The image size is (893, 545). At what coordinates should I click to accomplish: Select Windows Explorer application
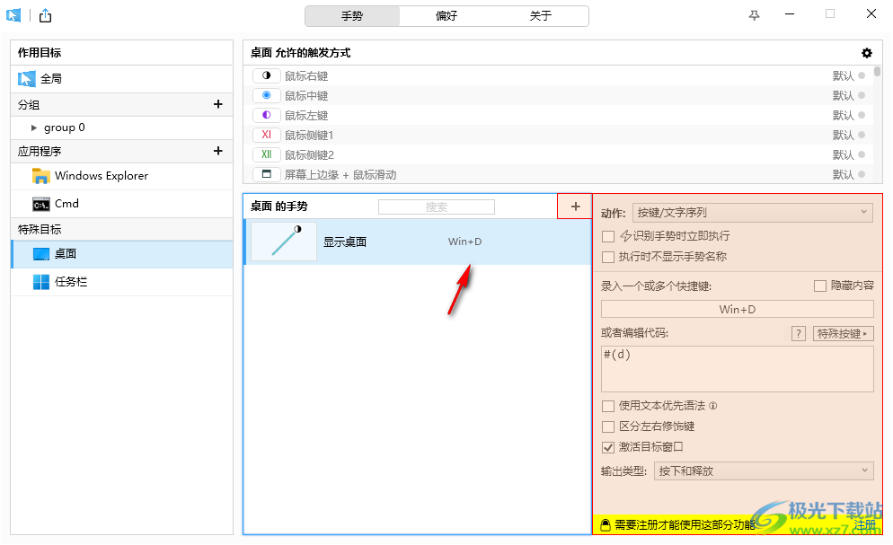(x=121, y=176)
